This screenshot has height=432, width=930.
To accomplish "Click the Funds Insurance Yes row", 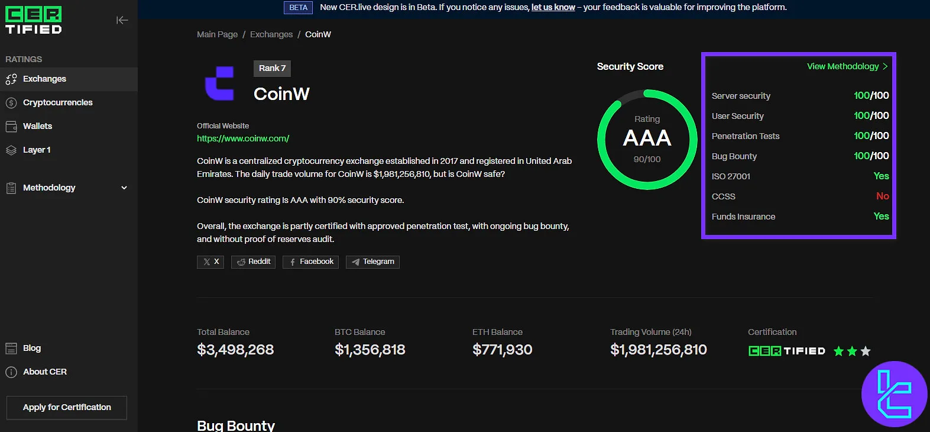I will pos(800,216).
